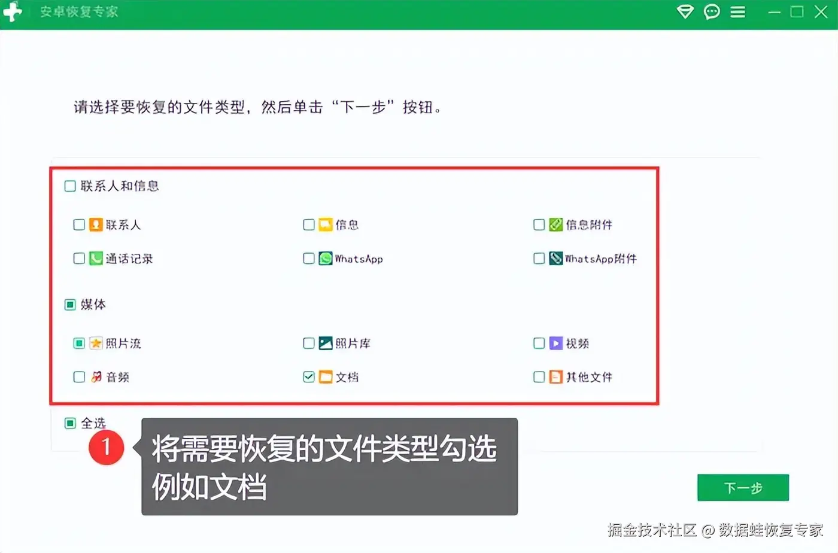Image resolution: width=838 pixels, height=553 pixels.
Task: Click the 联系人和信息 label text
Action: point(120,186)
